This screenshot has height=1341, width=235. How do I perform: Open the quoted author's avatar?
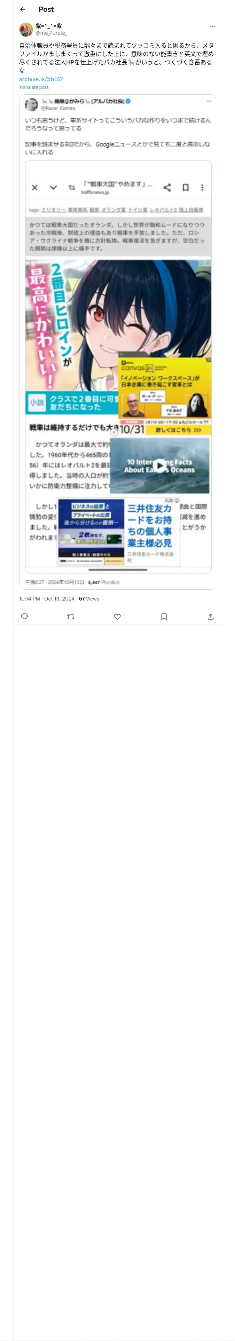point(32,105)
